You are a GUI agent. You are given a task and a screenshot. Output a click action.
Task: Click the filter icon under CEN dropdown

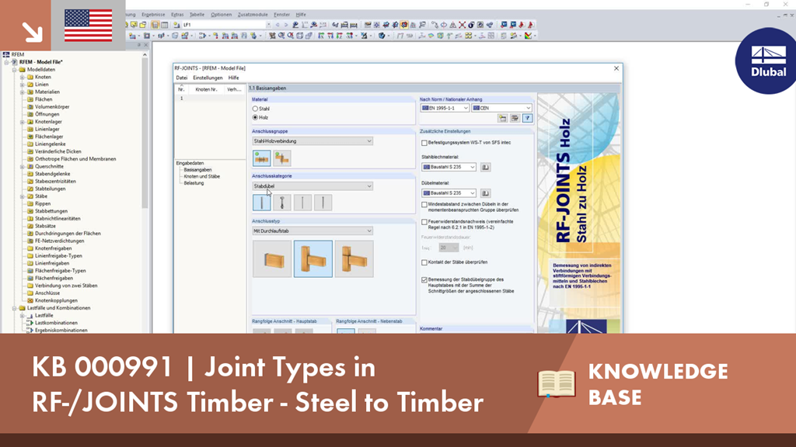pos(528,118)
